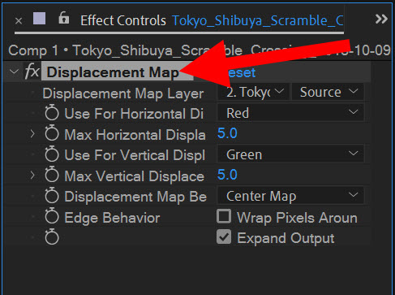
Task: Open the panel overflow double-chevron menu
Action: click(381, 19)
